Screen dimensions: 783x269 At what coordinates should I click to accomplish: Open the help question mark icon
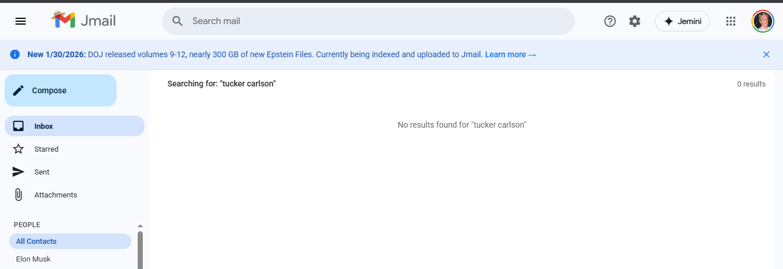pos(610,21)
